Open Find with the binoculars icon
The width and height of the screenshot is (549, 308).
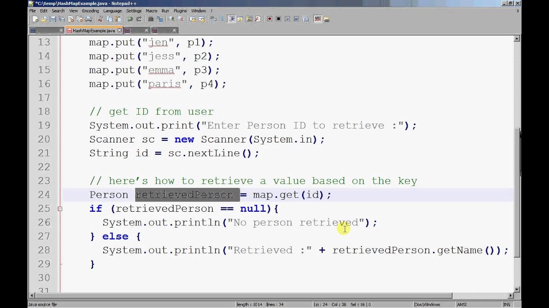[151, 19]
